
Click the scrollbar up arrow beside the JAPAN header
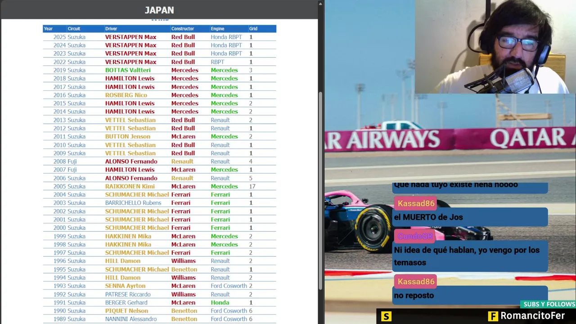pyautogui.click(x=320, y=4)
